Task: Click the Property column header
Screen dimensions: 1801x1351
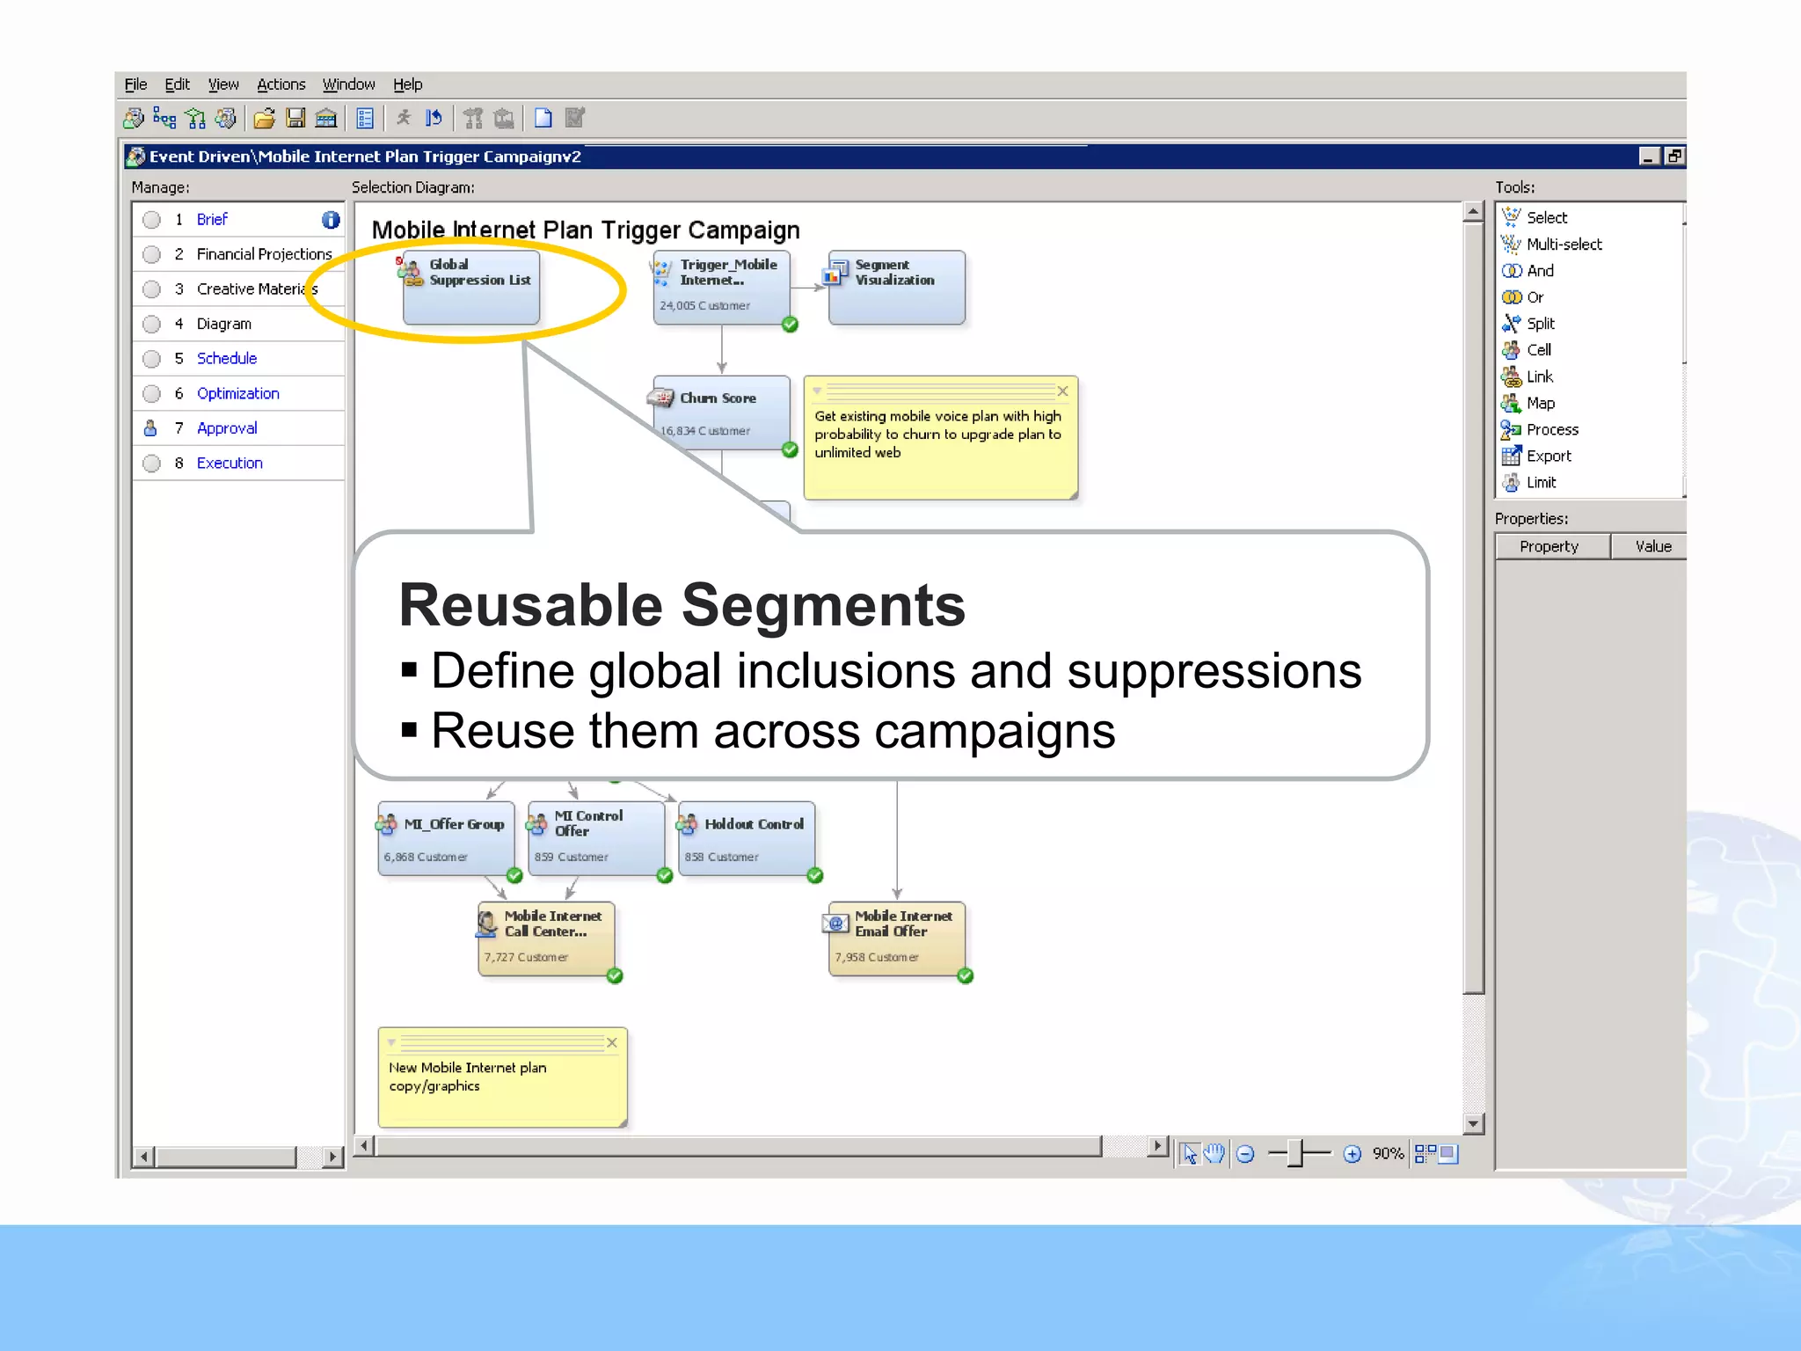Action: [1553, 546]
